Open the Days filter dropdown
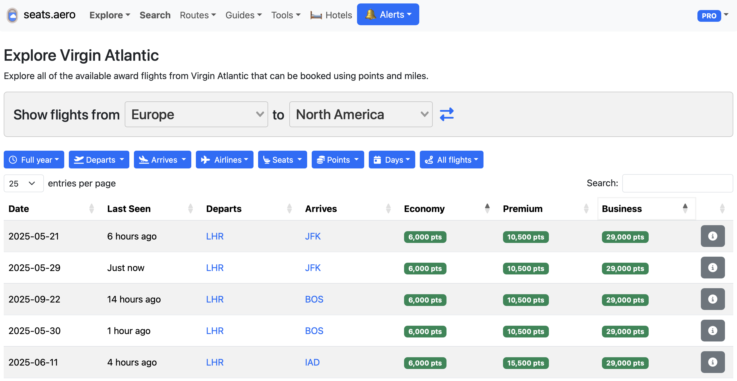The width and height of the screenshot is (737, 381). coord(392,160)
